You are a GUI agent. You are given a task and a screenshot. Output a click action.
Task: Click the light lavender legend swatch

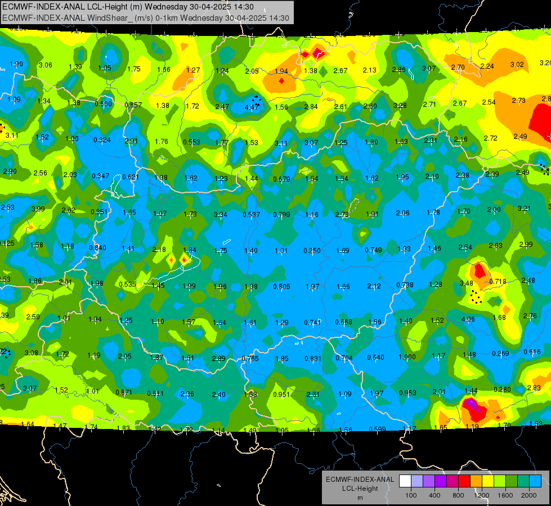tap(417, 481)
